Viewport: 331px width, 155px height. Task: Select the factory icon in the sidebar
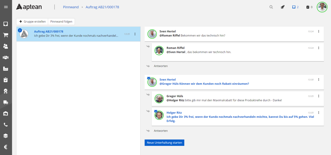6,69
